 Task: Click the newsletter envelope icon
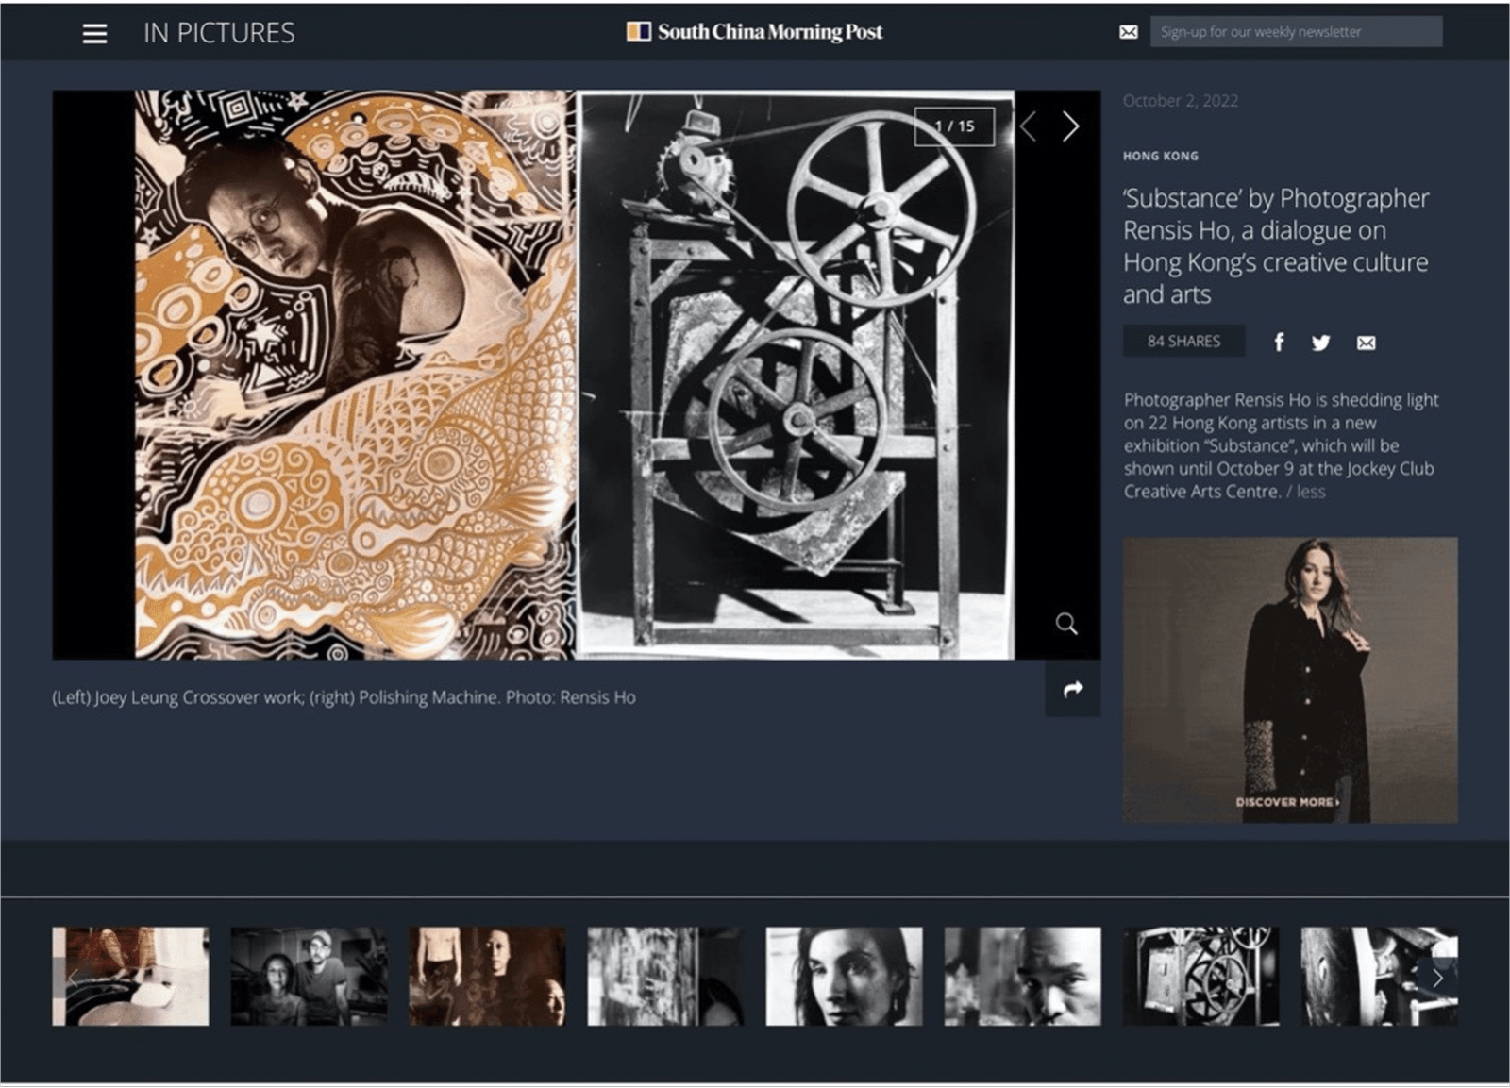(1128, 32)
